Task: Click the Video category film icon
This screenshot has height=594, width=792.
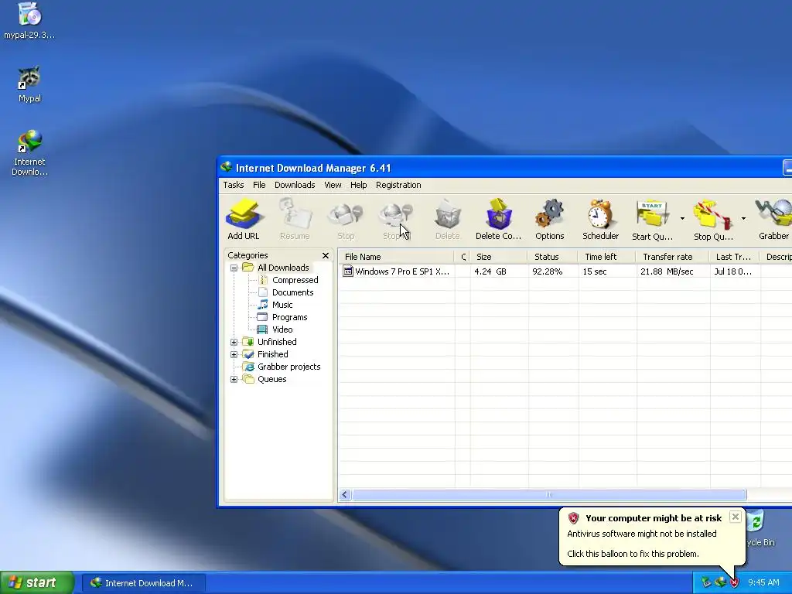Action: tap(262, 329)
